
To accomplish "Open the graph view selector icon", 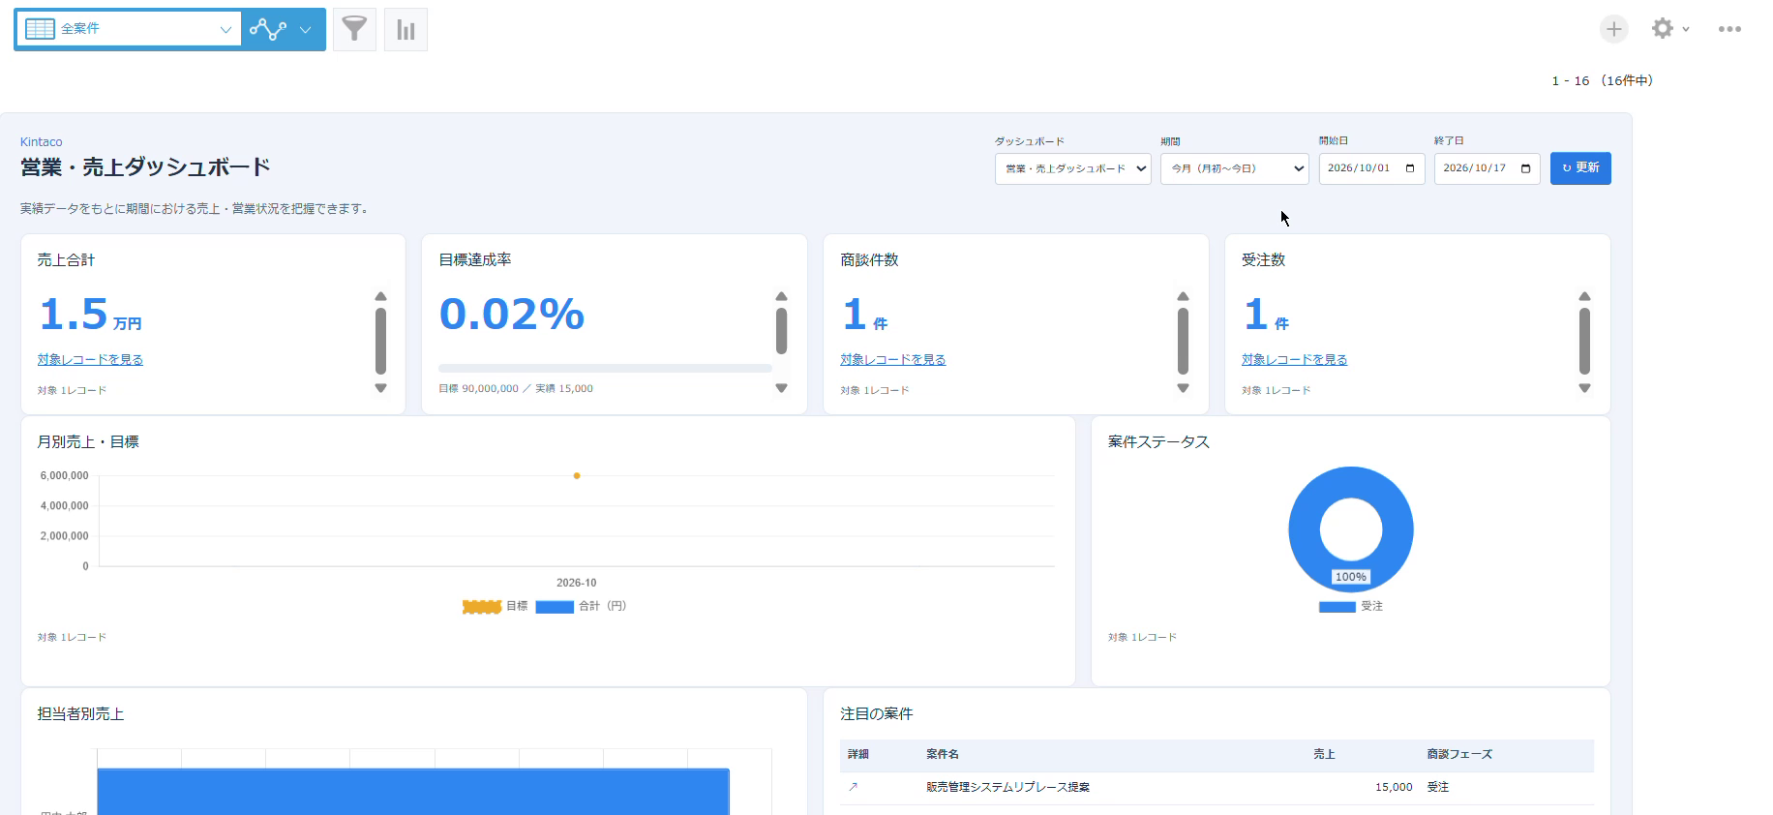I will 268,29.
